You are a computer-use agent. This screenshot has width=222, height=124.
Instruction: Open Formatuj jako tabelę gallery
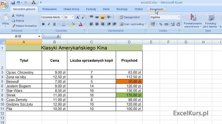pos(211,21)
